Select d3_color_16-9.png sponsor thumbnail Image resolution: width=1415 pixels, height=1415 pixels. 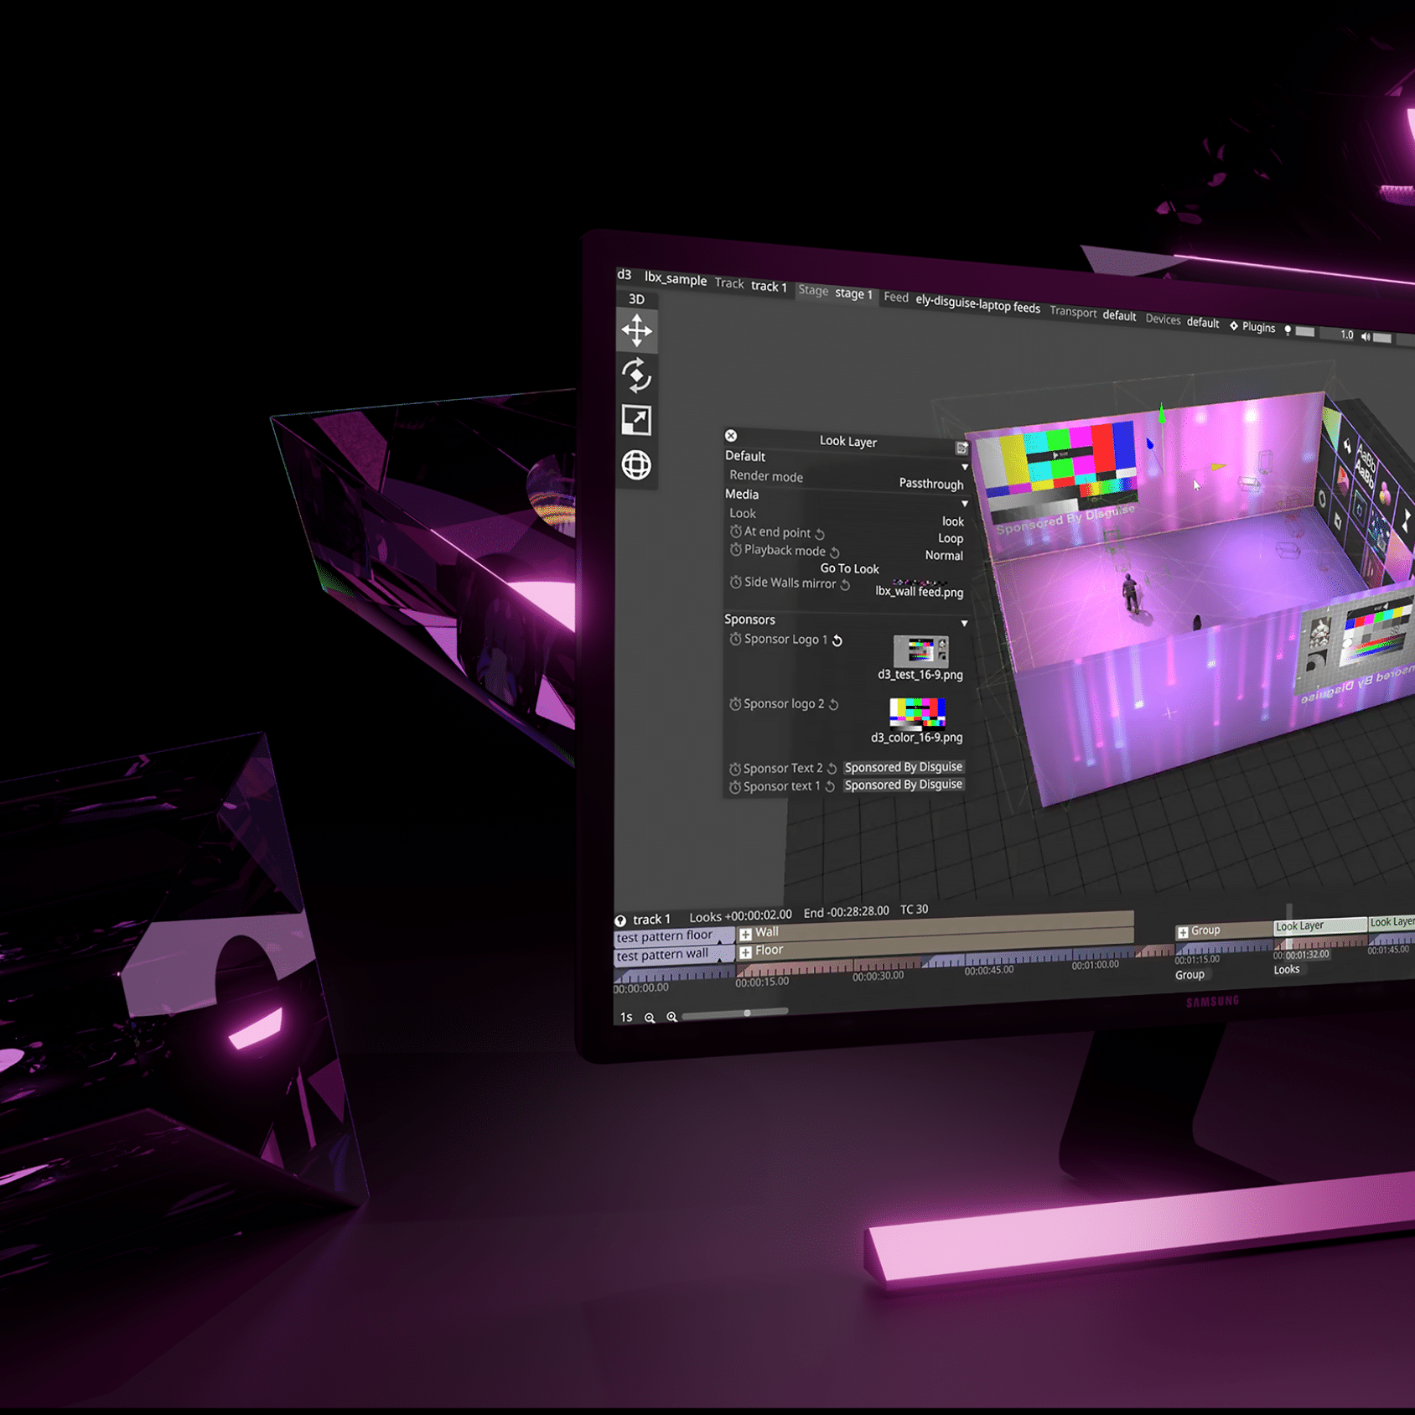[918, 713]
